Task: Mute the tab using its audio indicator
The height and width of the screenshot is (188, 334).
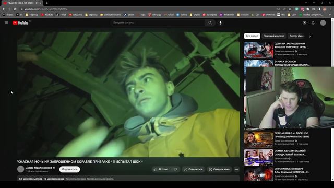Action: coord(37,3)
